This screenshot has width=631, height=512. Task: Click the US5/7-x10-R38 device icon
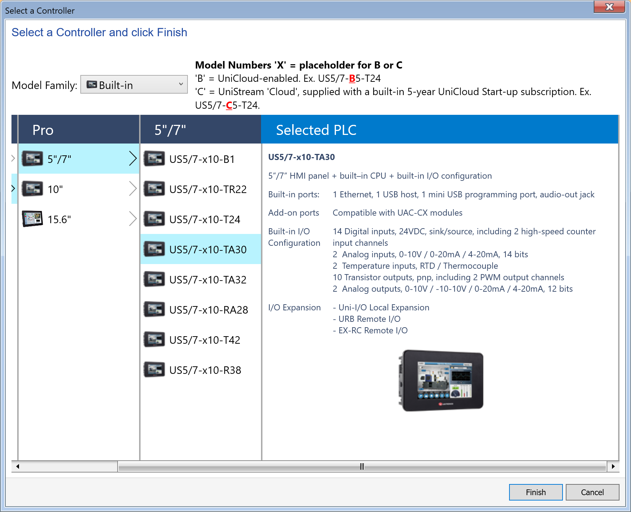tap(154, 370)
